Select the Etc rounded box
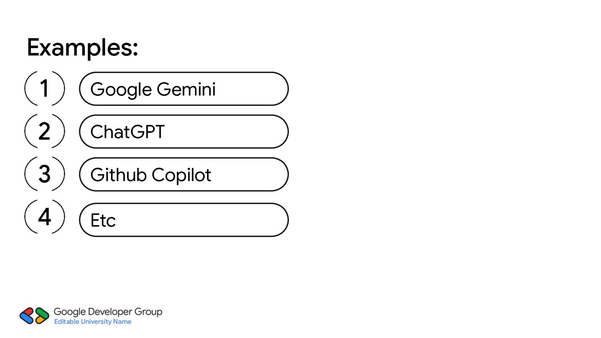601x338 pixels. coord(184,220)
